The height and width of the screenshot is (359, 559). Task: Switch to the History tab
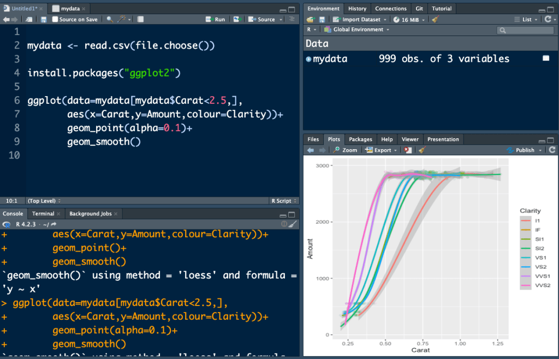point(357,9)
